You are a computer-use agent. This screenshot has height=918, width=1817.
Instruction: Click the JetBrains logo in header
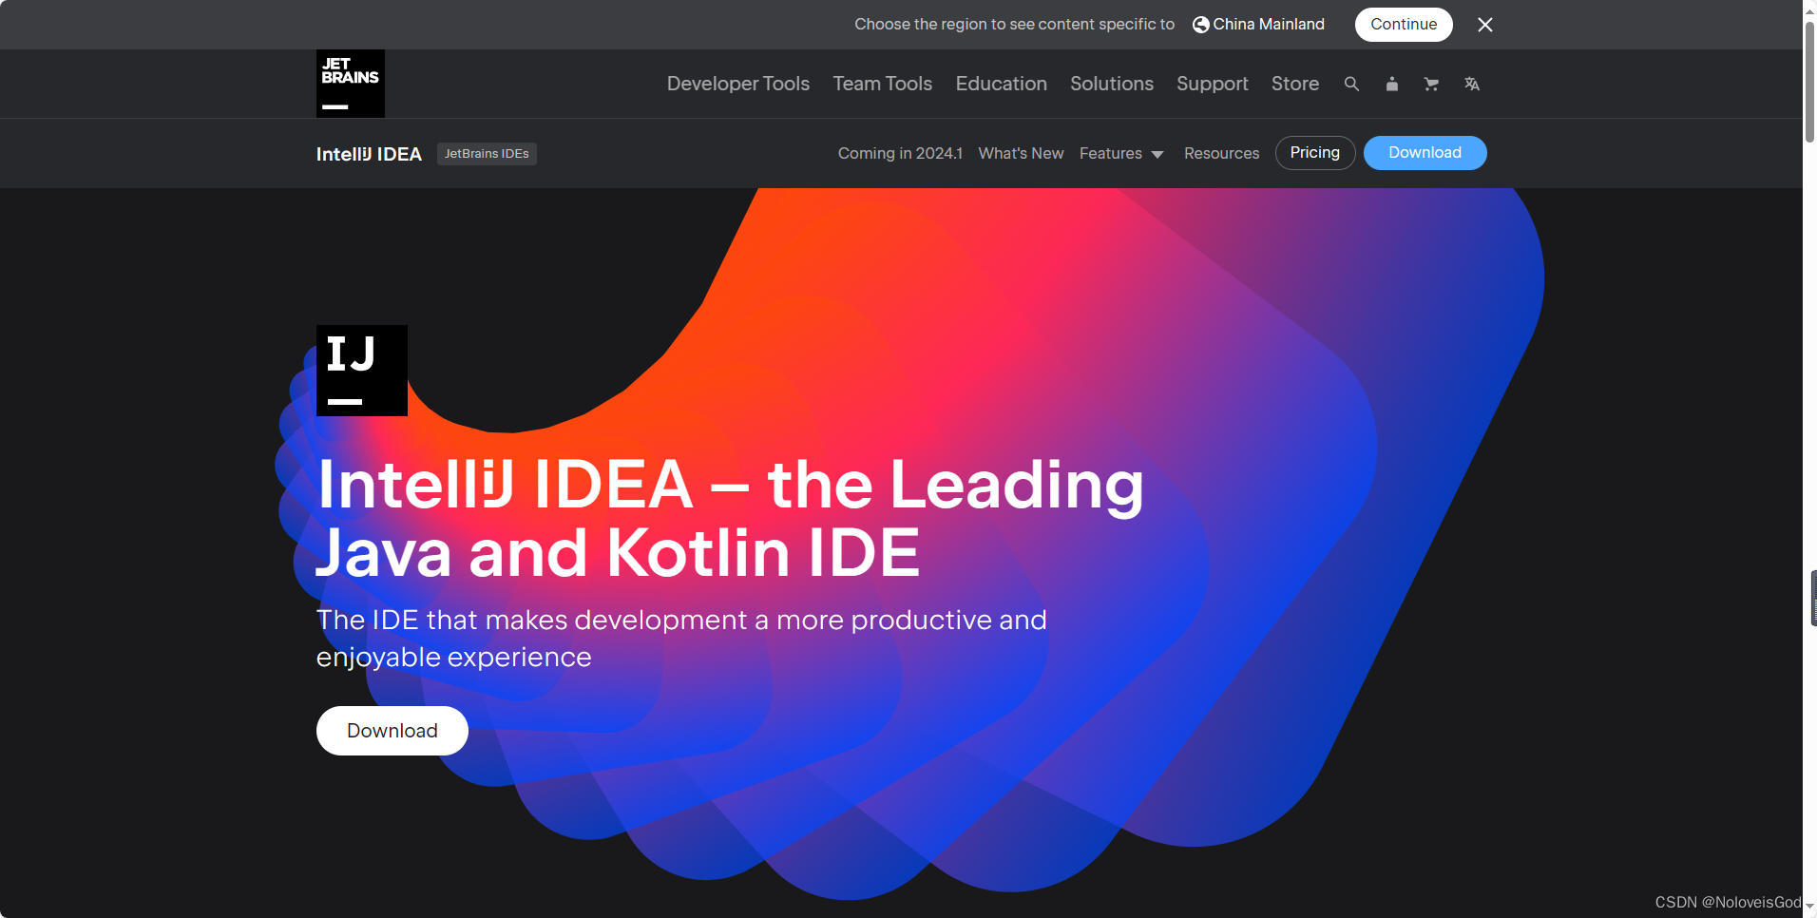click(351, 84)
